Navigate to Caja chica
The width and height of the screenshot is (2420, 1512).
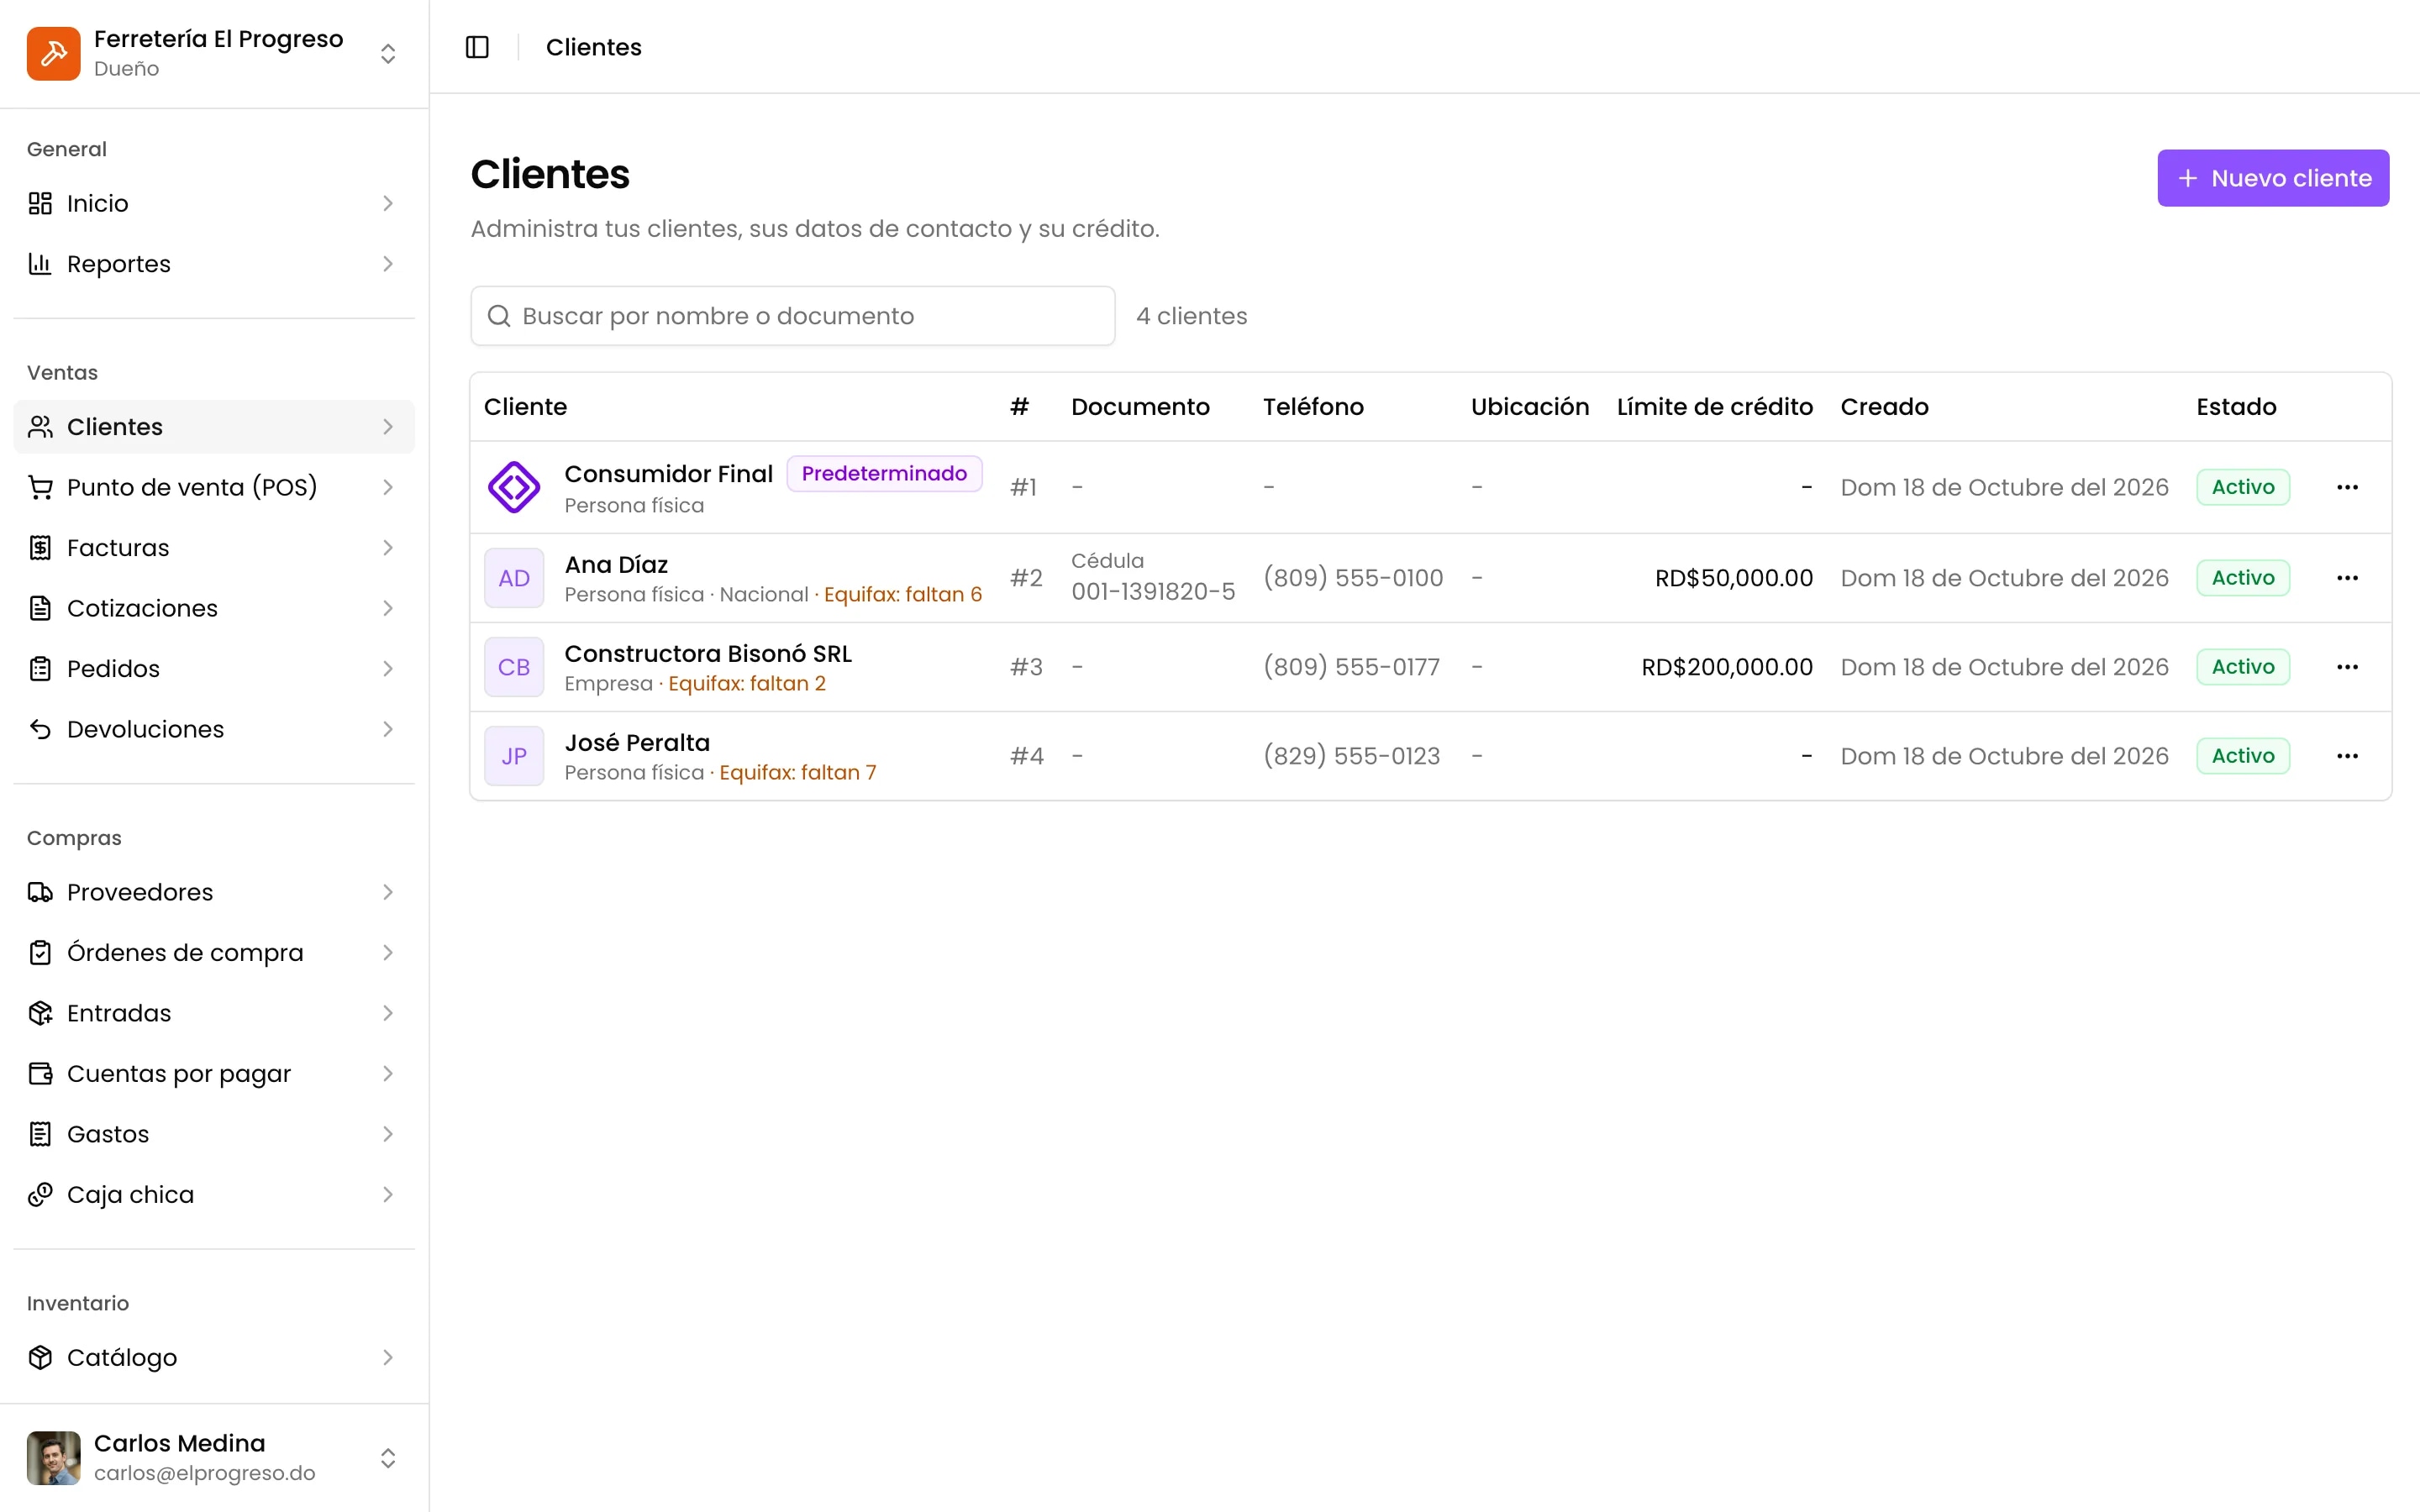pyautogui.click(x=214, y=1195)
